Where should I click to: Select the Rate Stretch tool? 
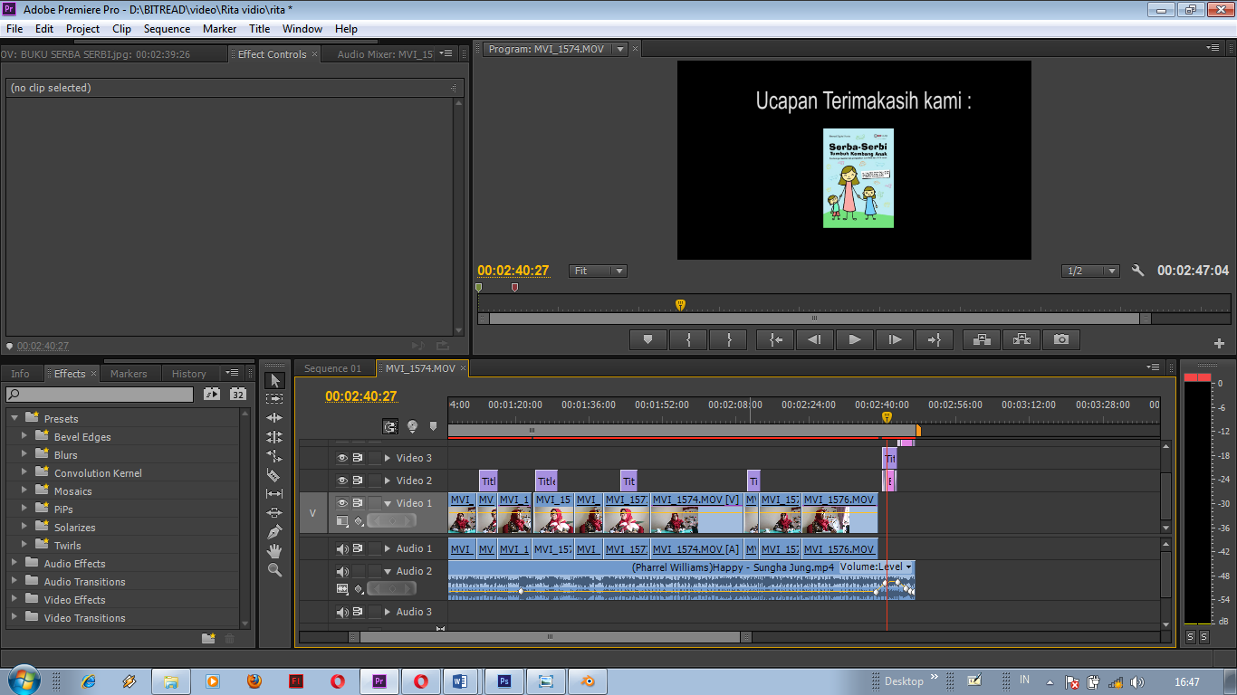coord(274,456)
